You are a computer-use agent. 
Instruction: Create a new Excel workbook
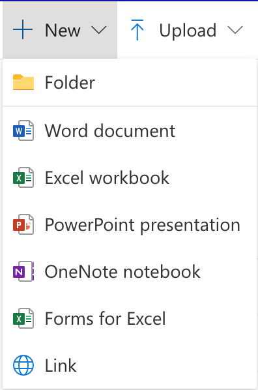point(130,177)
